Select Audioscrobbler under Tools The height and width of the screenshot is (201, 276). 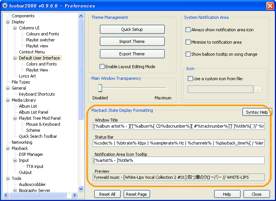(32, 184)
